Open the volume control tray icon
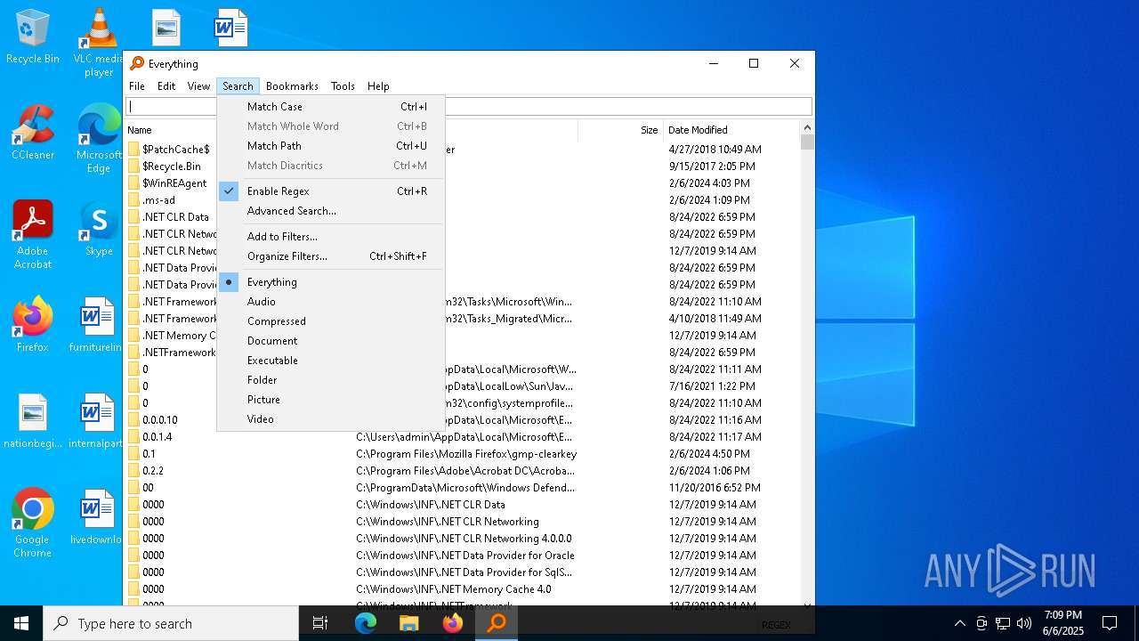 coord(1024,623)
